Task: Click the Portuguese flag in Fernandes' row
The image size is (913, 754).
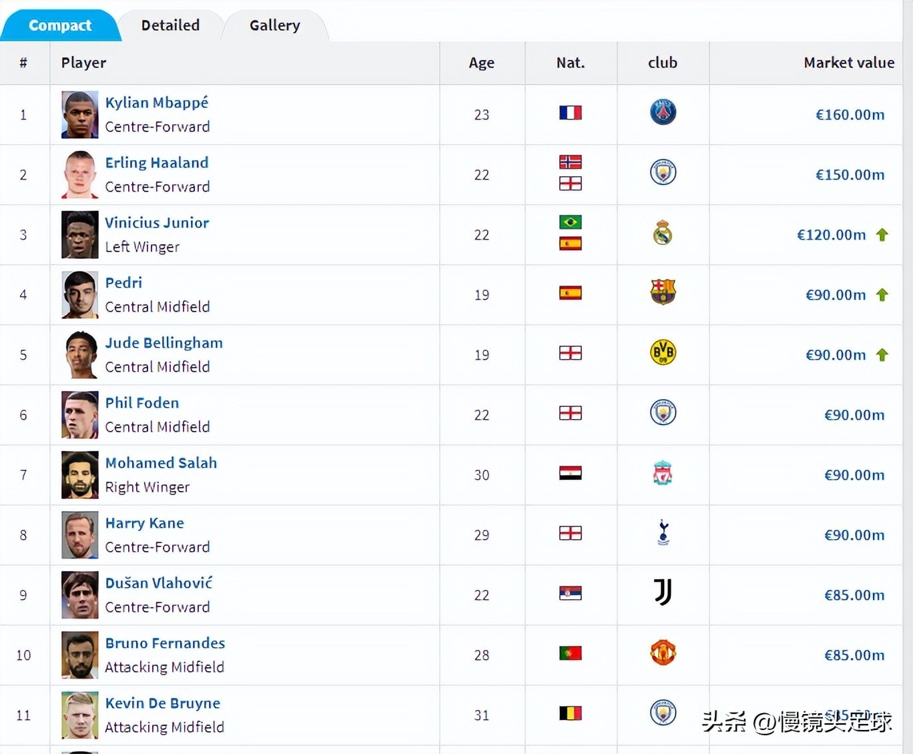Action: coord(570,653)
